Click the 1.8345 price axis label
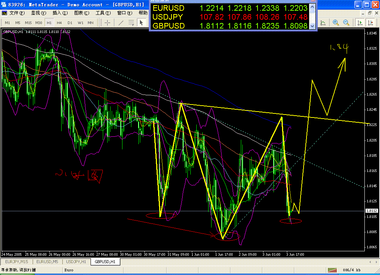 (x=371, y=33)
